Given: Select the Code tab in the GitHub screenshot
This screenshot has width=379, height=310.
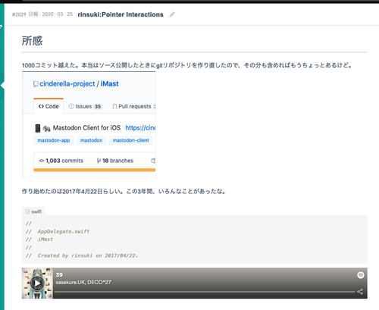Looking at the screenshot, I should (x=49, y=106).
